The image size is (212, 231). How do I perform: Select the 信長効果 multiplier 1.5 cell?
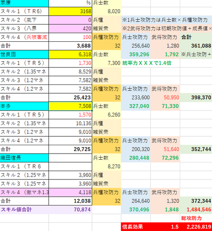click(165, 227)
